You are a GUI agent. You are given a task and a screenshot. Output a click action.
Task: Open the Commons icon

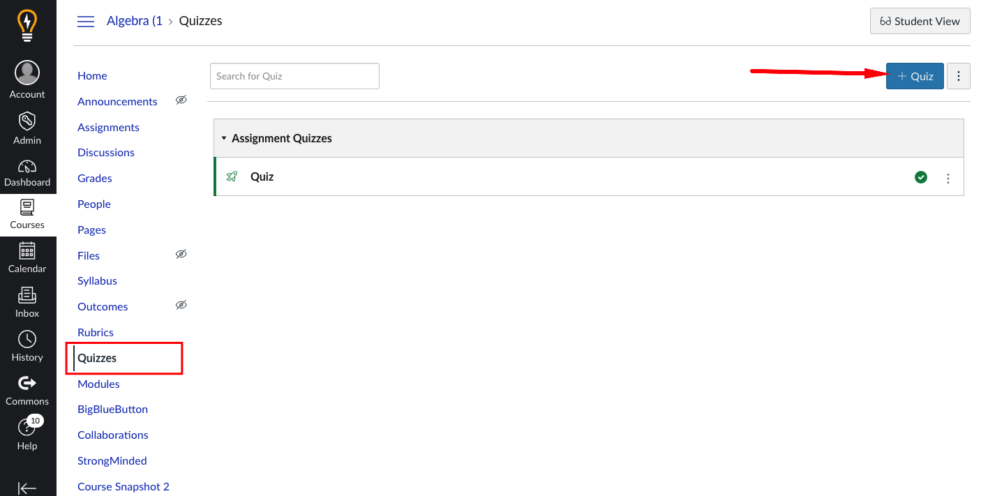[27, 383]
